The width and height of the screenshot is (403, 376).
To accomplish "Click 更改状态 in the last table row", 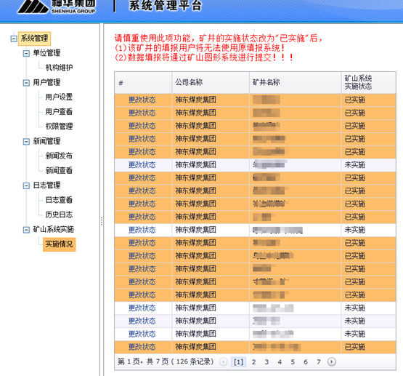I will click(x=142, y=347).
